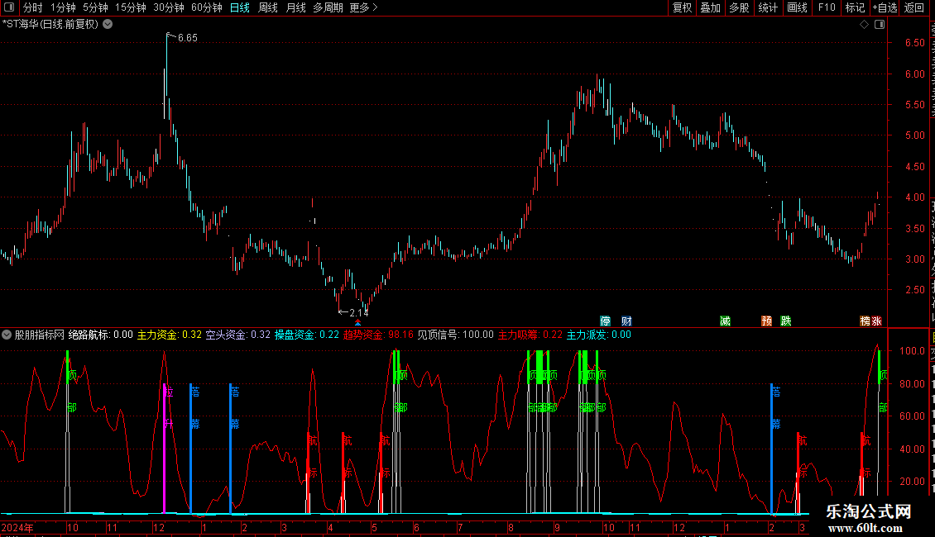Select the 周线 weekly period tab
Screen dimensions: 935x537
click(268, 7)
